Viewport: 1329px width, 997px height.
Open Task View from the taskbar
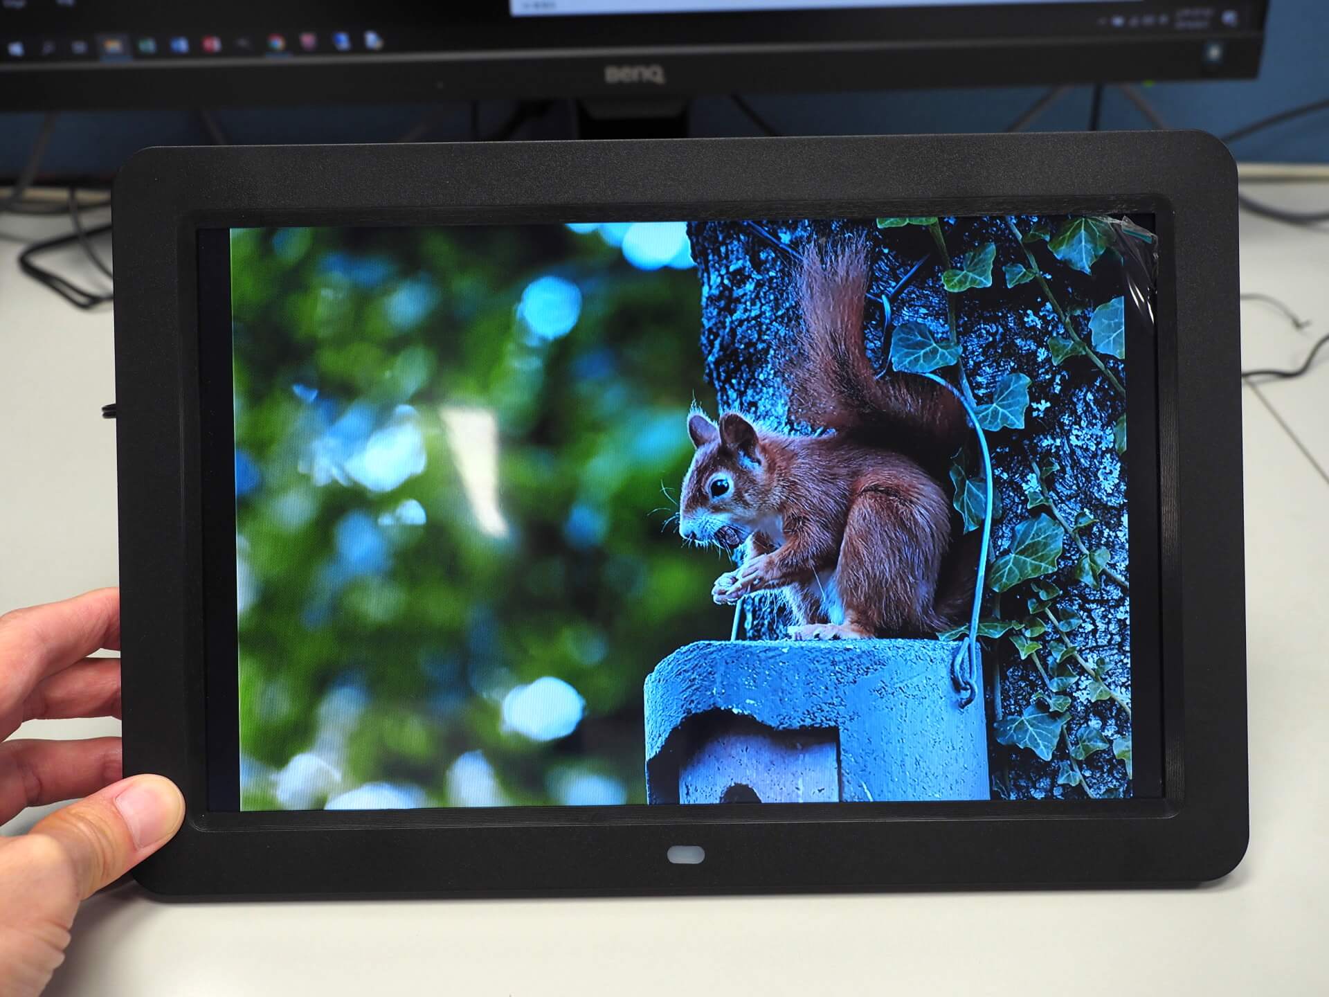tap(80, 47)
